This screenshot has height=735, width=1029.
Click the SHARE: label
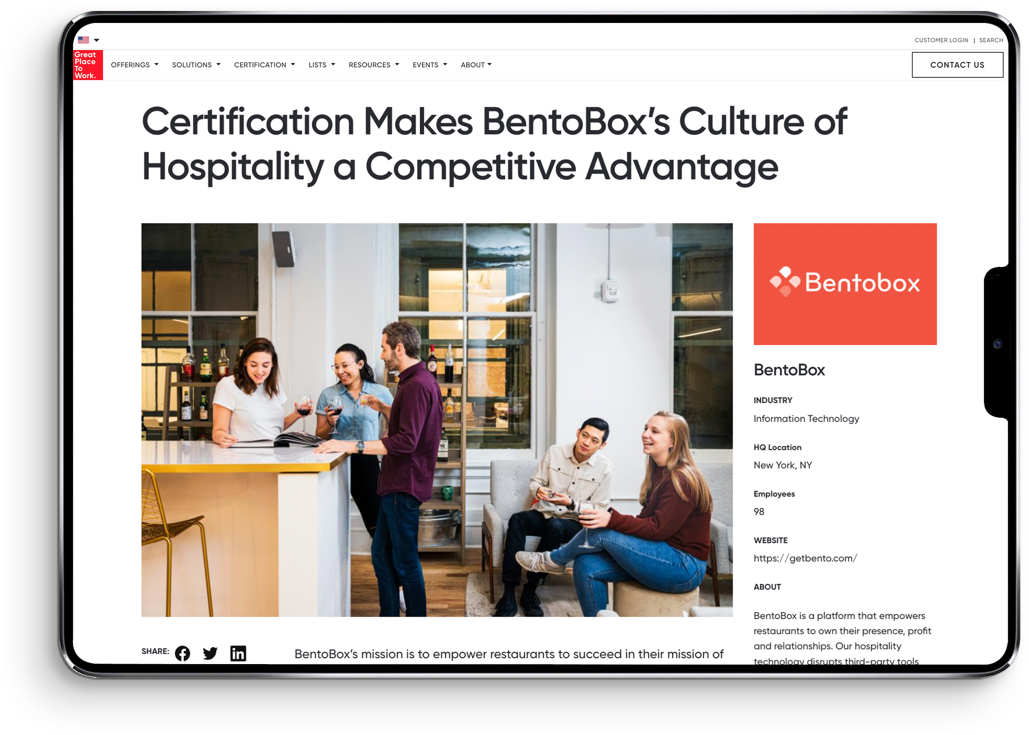pos(155,651)
